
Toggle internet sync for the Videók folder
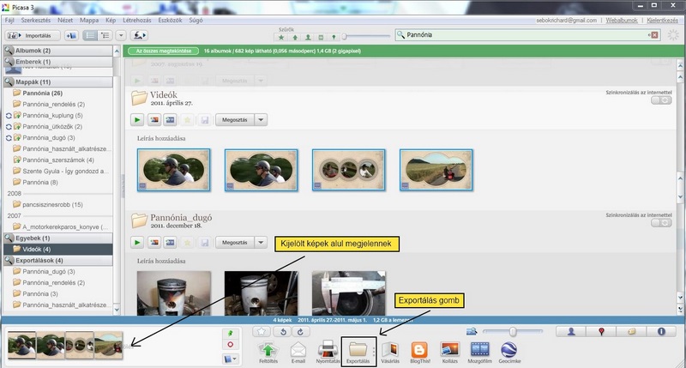[660, 100]
